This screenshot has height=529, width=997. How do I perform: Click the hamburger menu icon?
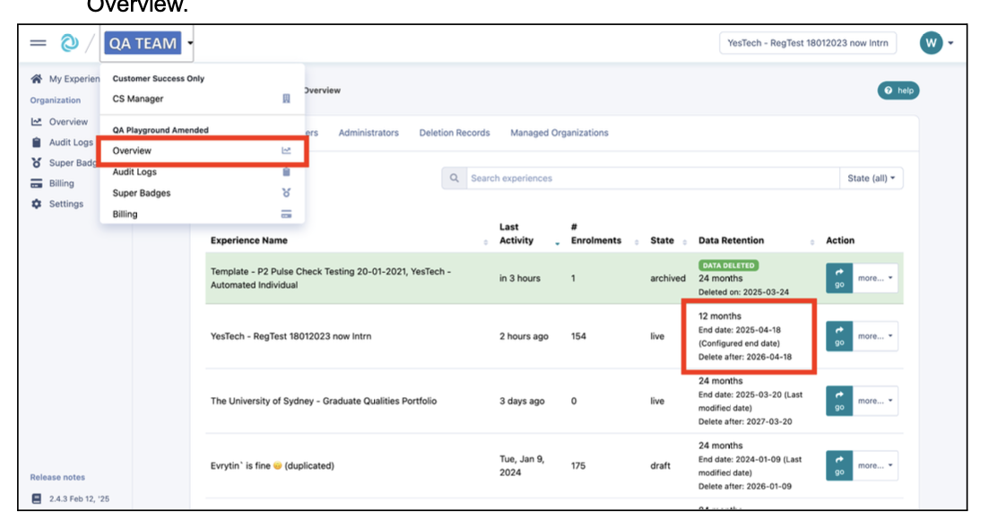(x=38, y=43)
